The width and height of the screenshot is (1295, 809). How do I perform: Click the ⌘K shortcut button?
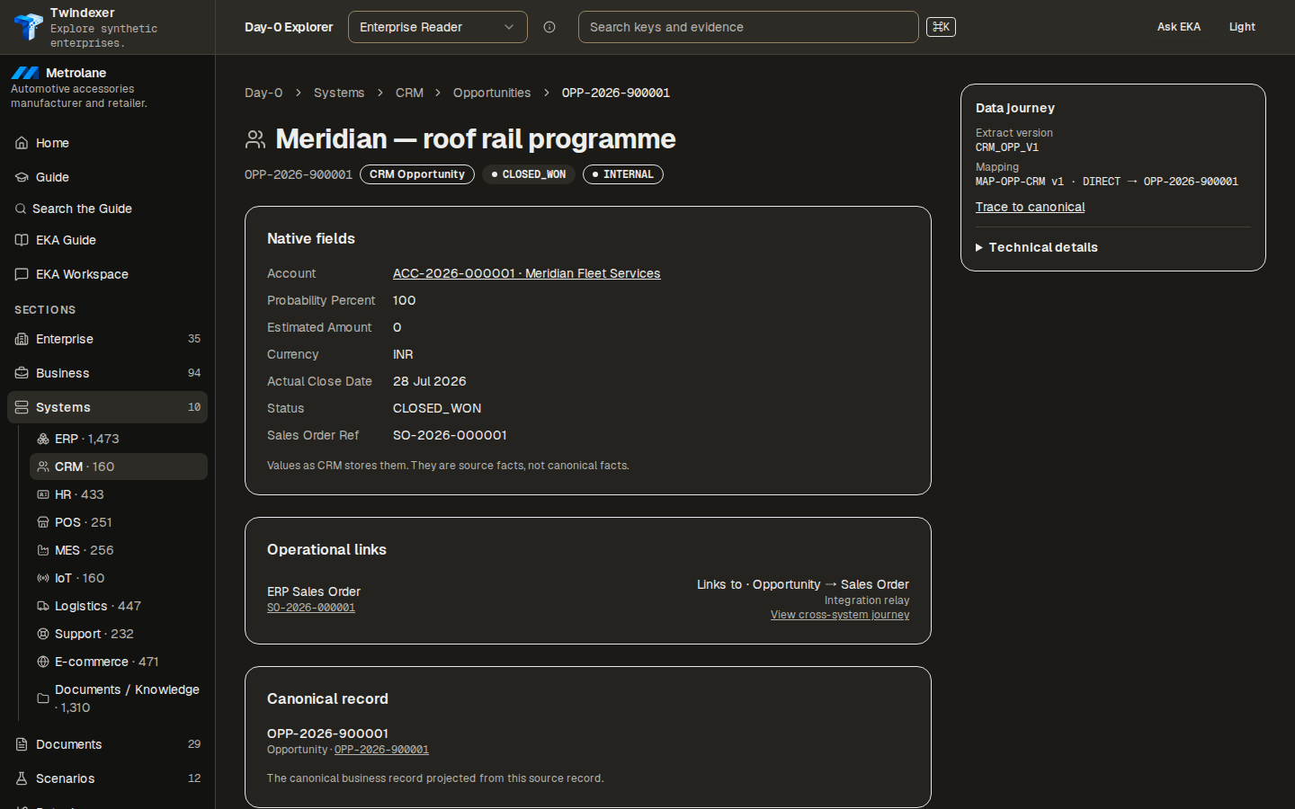tap(941, 27)
